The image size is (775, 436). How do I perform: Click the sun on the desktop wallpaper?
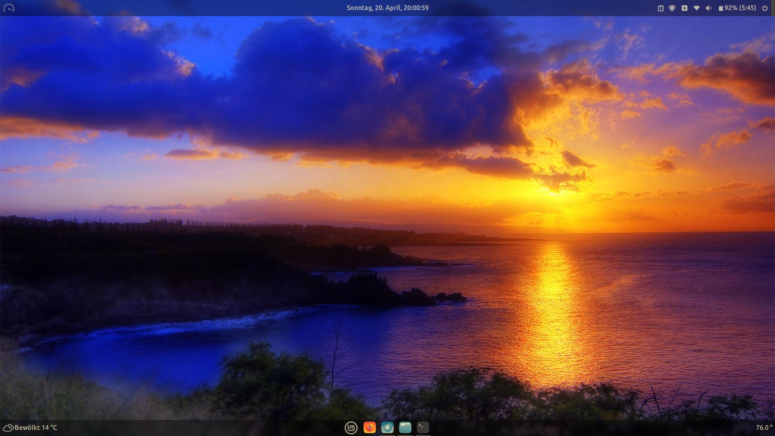tap(554, 193)
